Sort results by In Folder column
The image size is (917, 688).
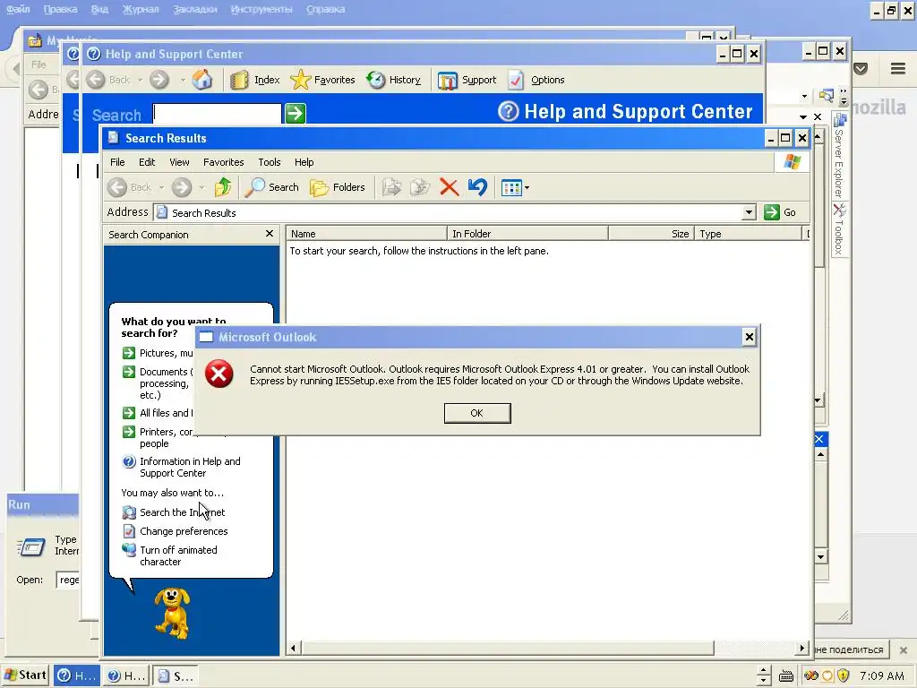point(527,234)
